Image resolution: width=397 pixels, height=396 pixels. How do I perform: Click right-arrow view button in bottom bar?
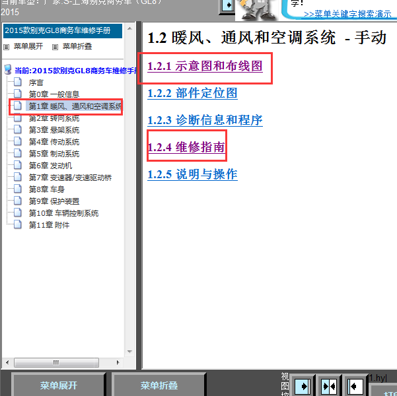(303, 386)
